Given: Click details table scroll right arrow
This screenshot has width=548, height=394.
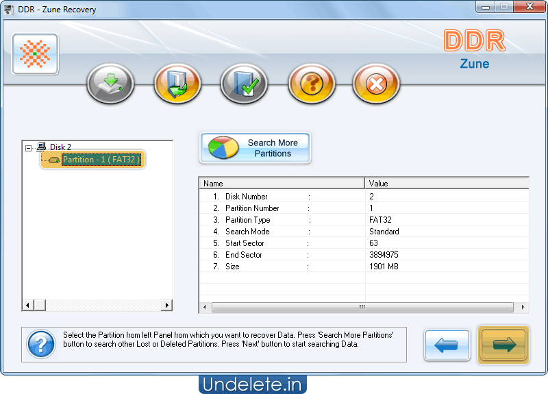Looking at the screenshot, I should click(523, 307).
